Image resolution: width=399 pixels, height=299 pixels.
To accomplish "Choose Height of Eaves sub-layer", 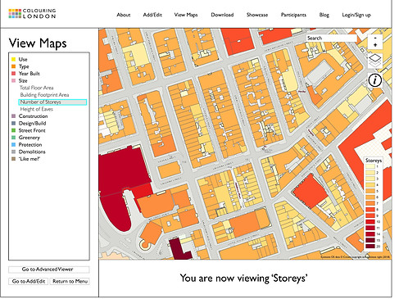I will 37,109.
